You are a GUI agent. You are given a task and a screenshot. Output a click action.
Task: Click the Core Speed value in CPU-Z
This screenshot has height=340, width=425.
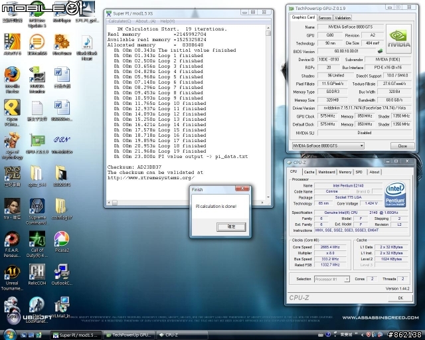[330, 247]
